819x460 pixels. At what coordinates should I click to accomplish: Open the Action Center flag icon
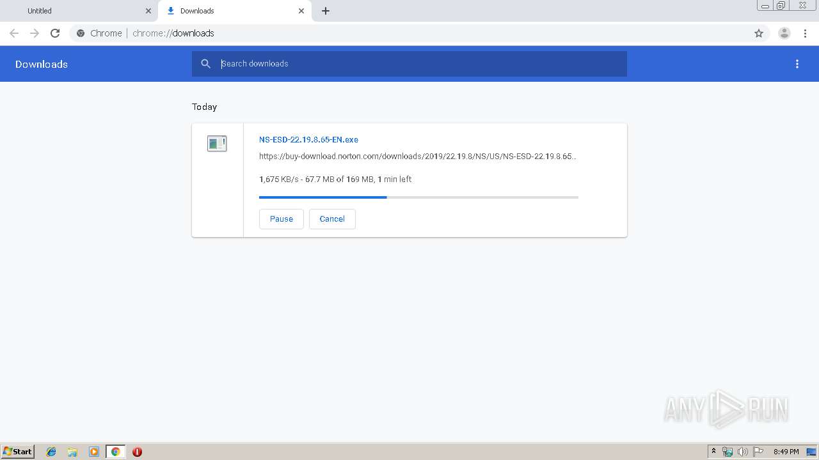758,452
